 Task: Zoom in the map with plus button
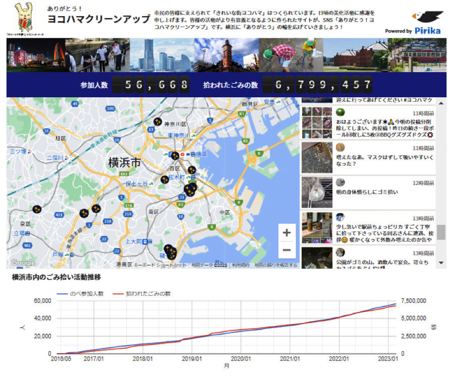coord(287,232)
